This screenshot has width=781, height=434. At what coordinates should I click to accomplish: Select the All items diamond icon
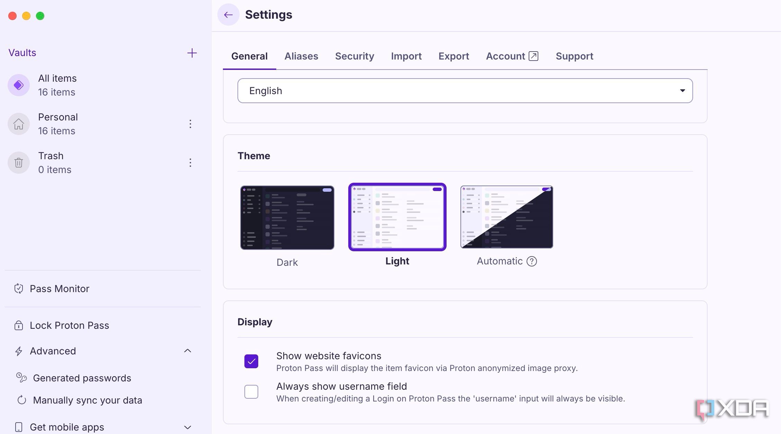19,85
